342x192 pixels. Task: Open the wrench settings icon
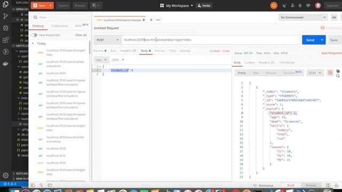click(292, 6)
